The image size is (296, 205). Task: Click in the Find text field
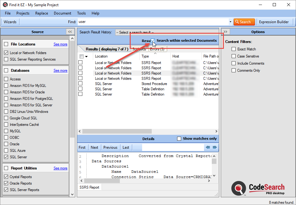click(153, 22)
